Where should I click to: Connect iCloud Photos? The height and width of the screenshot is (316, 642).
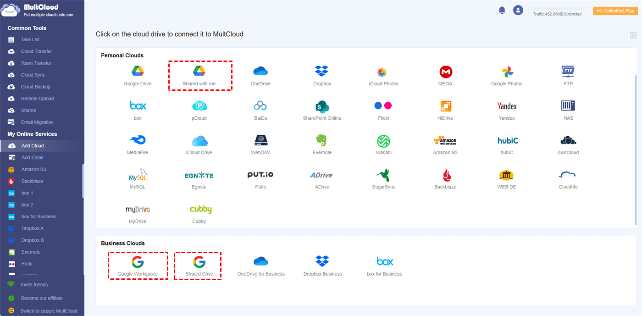tap(383, 76)
